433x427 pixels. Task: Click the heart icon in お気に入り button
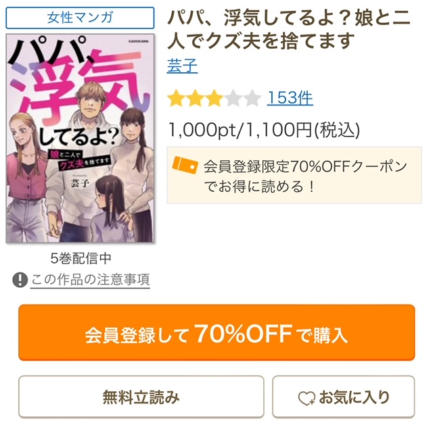click(x=306, y=398)
